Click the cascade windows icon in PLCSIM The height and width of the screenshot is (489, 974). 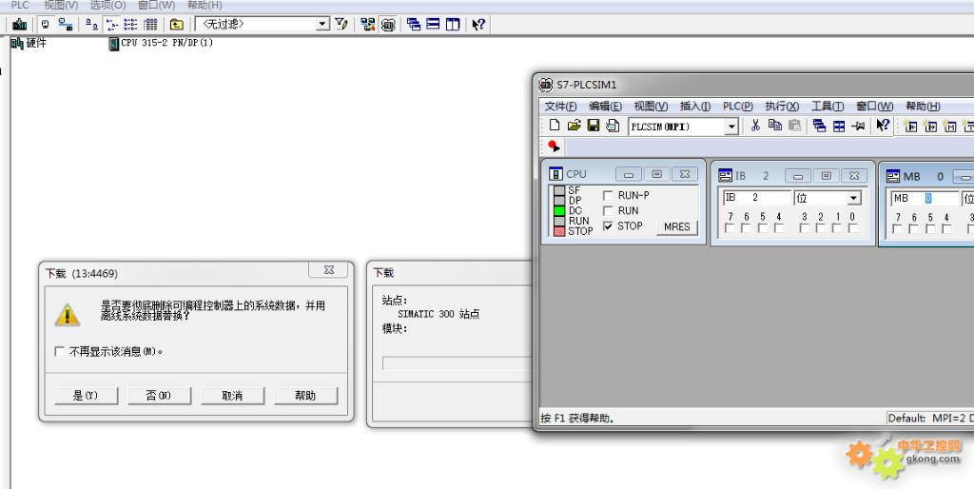[x=819, y=127]
